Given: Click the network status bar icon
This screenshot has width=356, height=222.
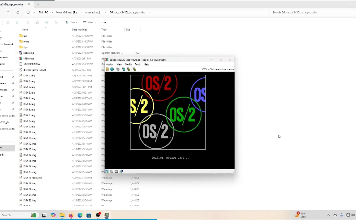Looking at the screenshot, I should [x=121, y=172].
